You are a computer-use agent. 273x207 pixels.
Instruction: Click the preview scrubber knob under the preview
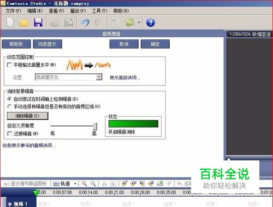[x=229, y=159]
